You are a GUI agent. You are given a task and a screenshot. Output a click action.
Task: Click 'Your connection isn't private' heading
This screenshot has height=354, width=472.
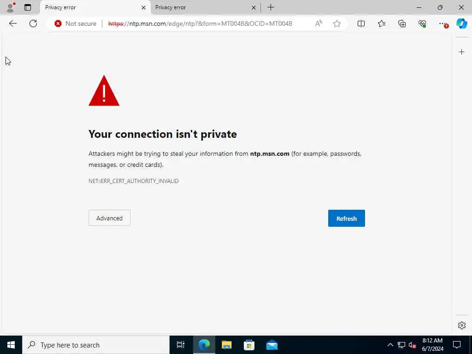pos(163,134)
